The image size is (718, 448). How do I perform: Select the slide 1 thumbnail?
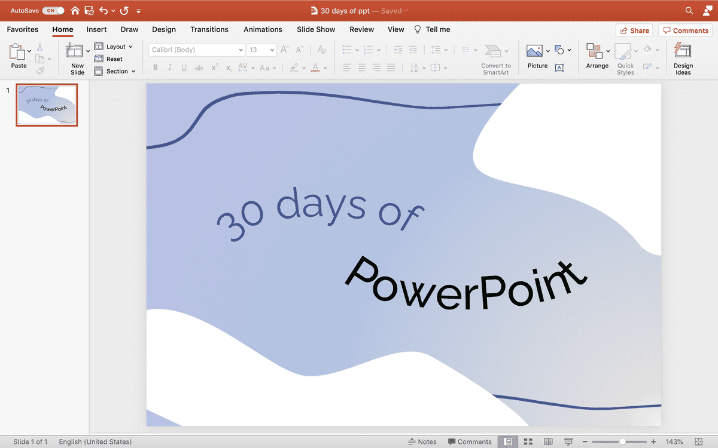click(x=47, y=105)
